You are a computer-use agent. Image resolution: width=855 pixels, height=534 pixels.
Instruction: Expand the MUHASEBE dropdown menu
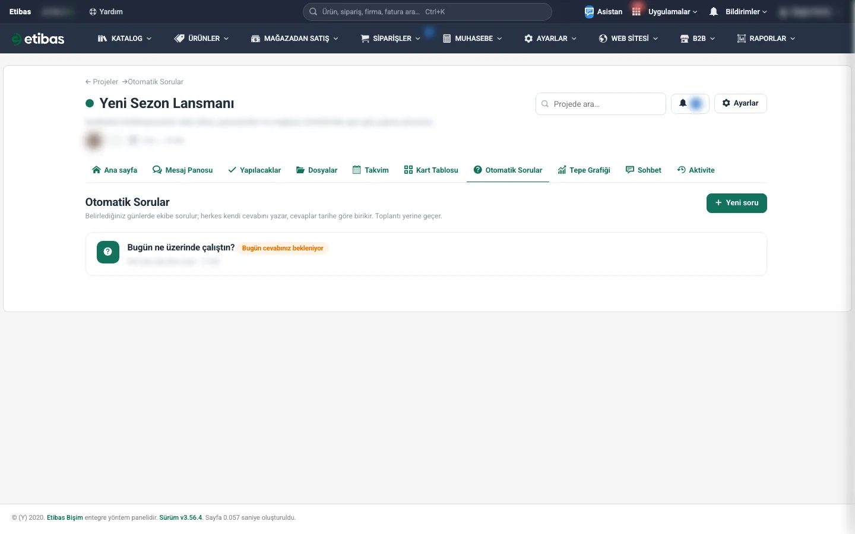[473, 39]
